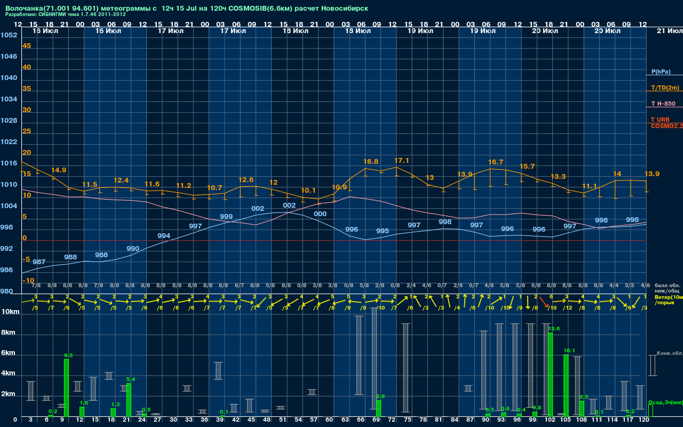Click precipitation label 2.5

point(584,397)
